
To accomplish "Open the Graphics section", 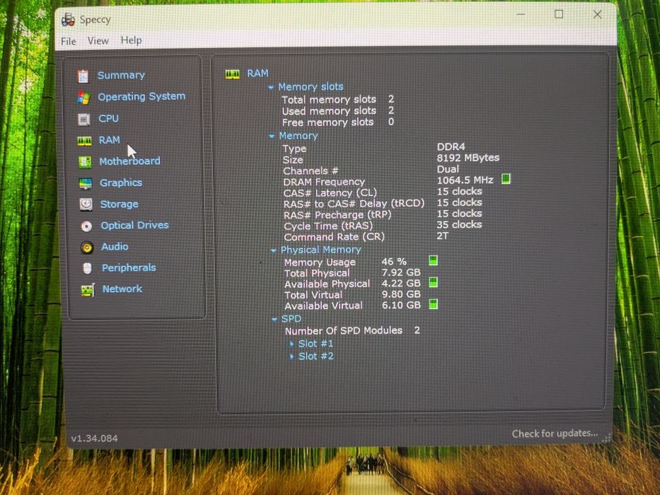I will click(121, 183).
